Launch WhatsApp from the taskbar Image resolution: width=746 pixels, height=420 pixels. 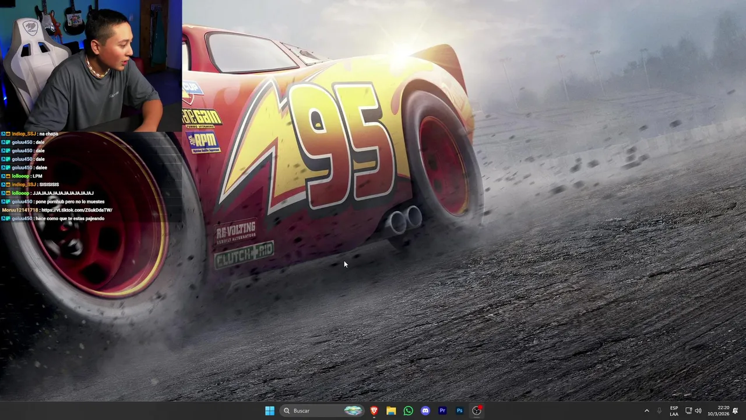coord(408,411)
